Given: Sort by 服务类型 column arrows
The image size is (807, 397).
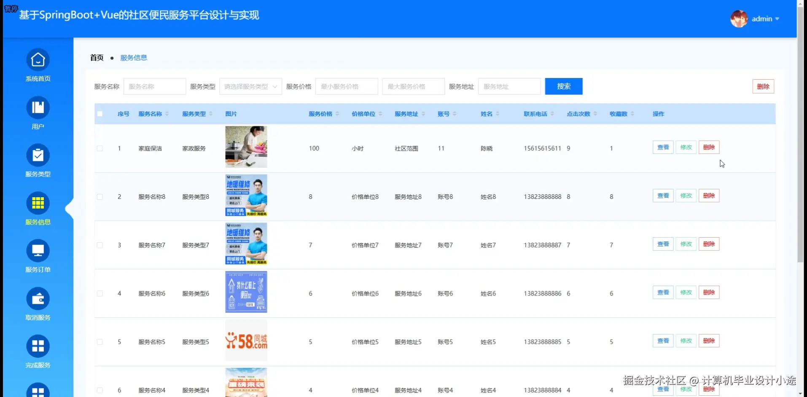Looking at the screenshot, I should click(211, 114).
